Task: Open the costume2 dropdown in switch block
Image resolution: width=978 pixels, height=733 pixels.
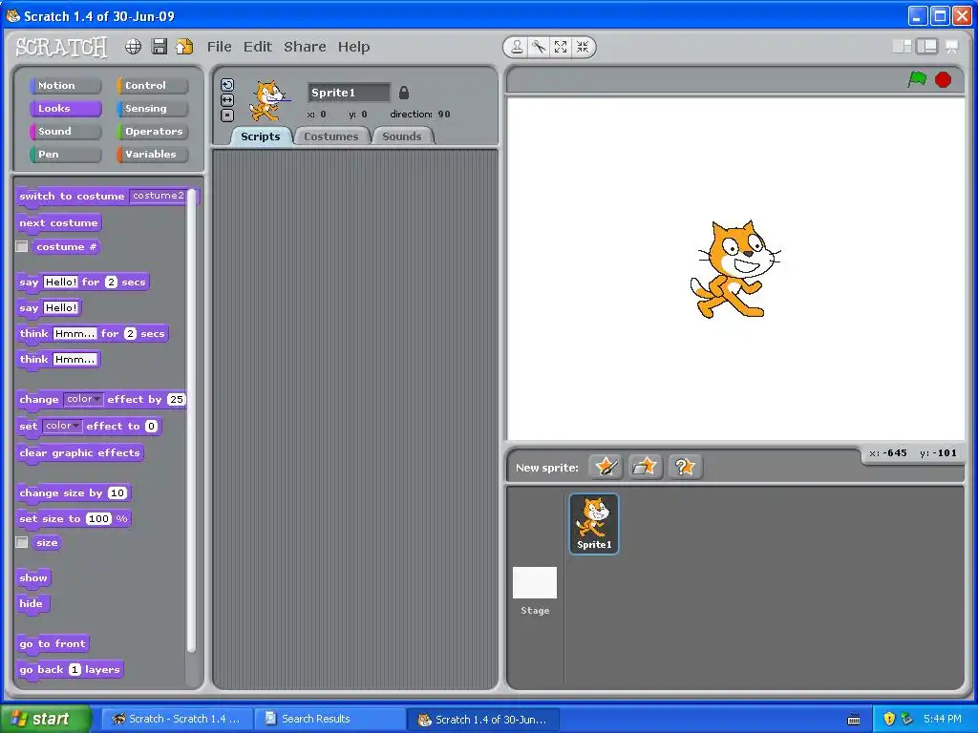Action: point(159,196)
